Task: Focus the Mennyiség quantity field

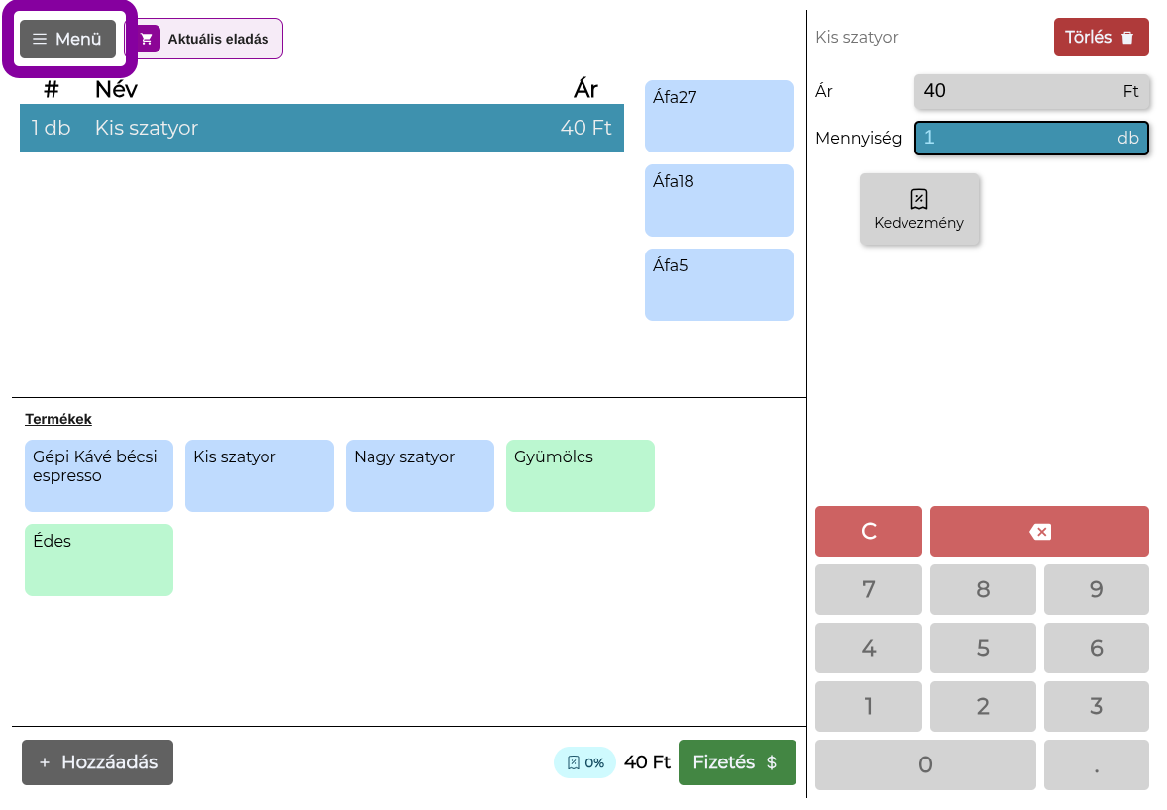Action: [1031, 138]
